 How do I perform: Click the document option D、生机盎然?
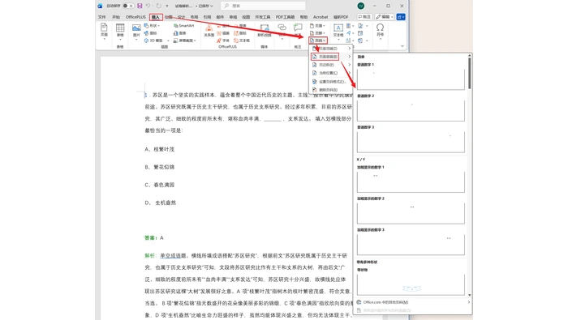(161, 203)
